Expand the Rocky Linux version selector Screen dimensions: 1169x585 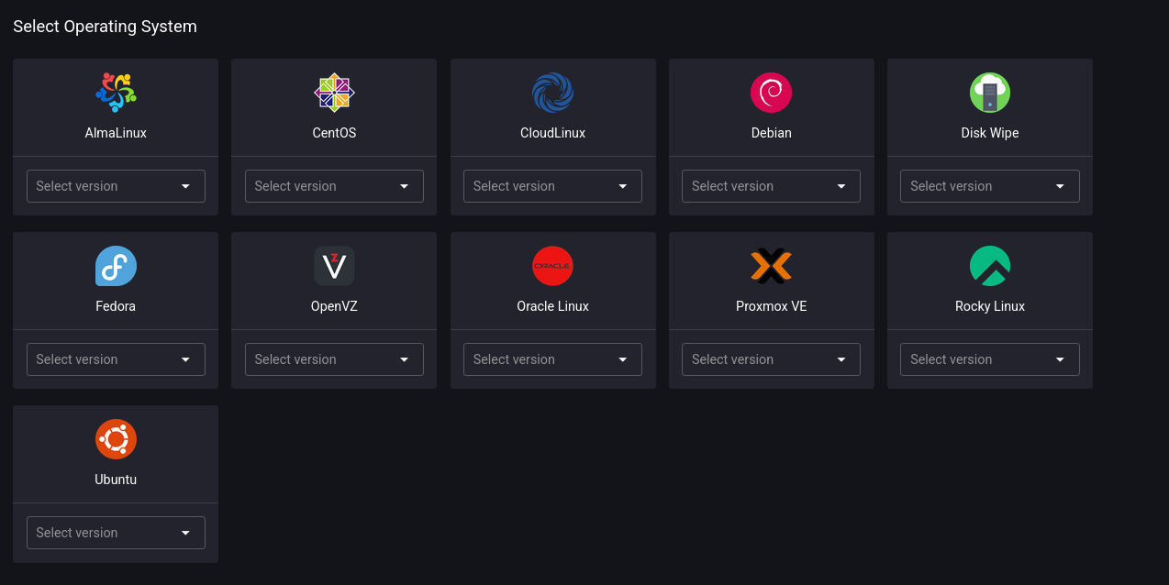click(x=989, y=359)
